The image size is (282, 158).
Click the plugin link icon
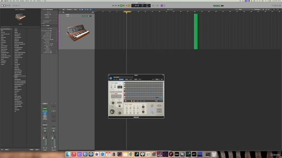(162, 79)
